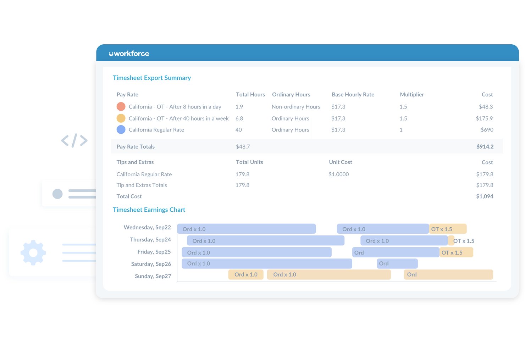Select Wednesday Sep22 OT x 1.5 bar
525x350 pixels.
448,229
